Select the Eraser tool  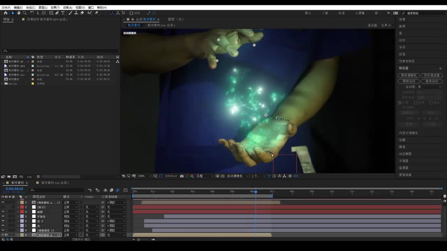tap(82, 13)
